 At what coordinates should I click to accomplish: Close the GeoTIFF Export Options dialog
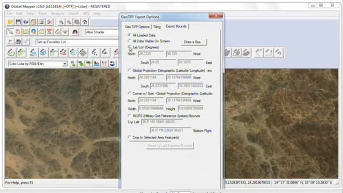215,16
